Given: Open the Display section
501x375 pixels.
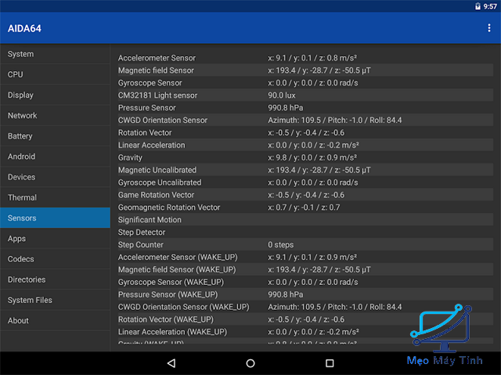Looking at the screenshot, I should (56, 95).
